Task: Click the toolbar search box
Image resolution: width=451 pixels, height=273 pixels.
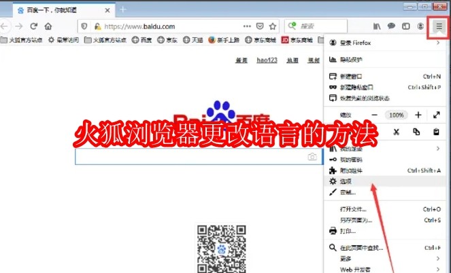Action: 316,26
